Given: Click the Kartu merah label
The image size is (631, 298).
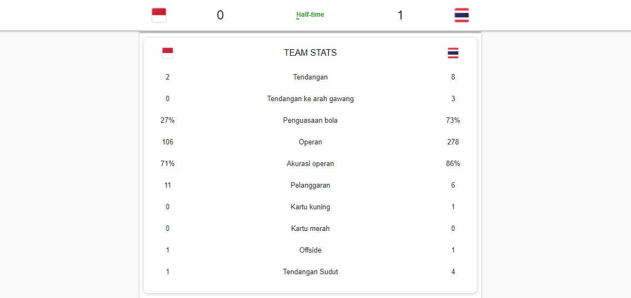Looking at the screenshot, I should [310, 228].
